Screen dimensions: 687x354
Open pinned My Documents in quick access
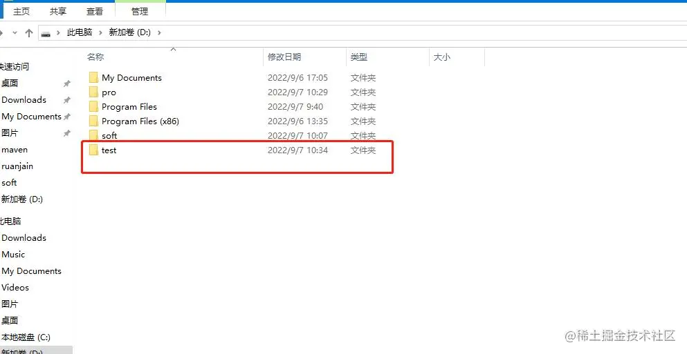[31, 116]
